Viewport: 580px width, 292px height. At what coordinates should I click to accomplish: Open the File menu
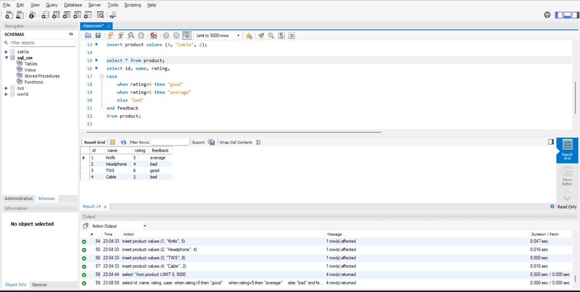7,5
